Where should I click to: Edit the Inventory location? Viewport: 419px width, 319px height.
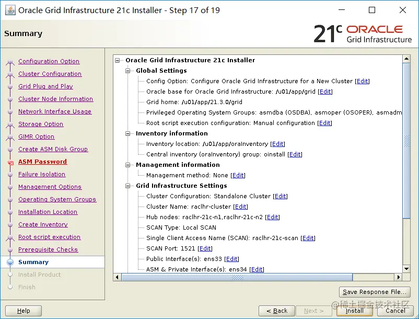[x=277, y=144]
